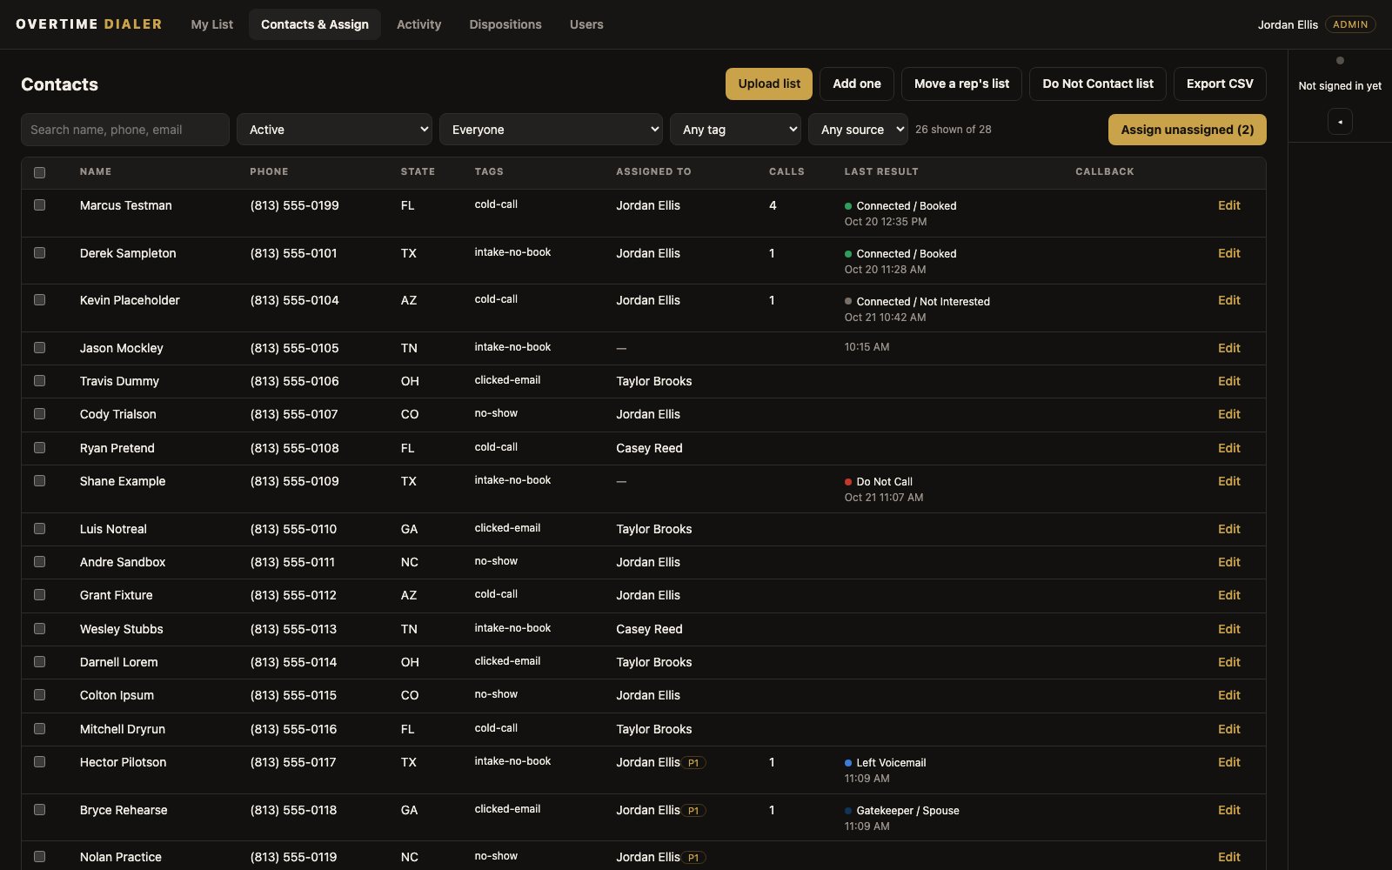Click the blue Left Voicemail status dot
The image size is (1392, 870).
coord(848,763)
